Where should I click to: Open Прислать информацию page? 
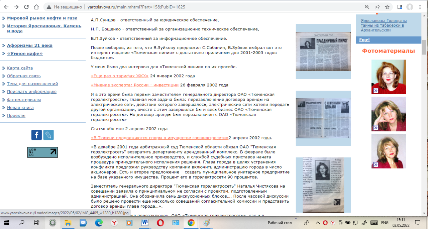(32, 92)
